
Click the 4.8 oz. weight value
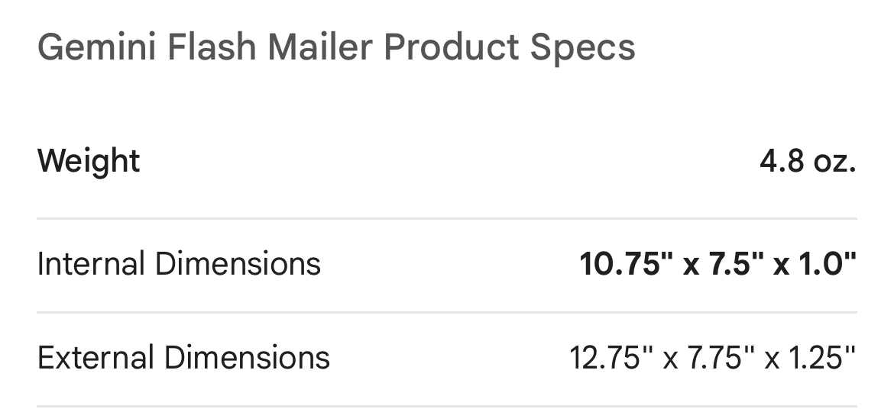coord(808,162)
